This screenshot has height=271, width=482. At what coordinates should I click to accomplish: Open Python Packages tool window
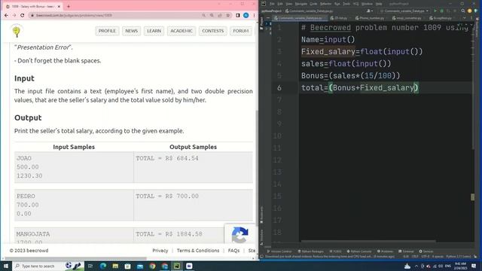click(310, 251)
